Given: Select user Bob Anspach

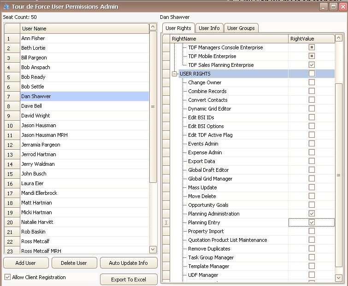Looking at the screenshot, I should tap(84, 67).
